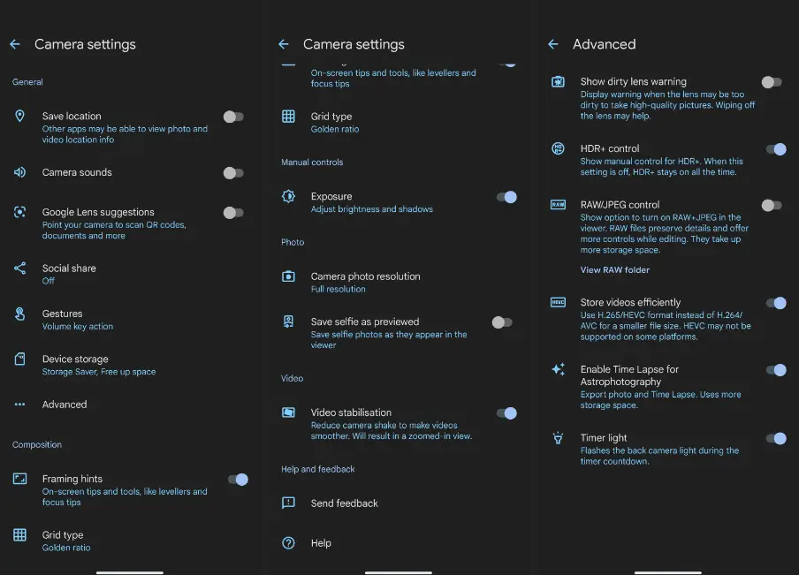Enable the RAW/JPEG control switch
The image size is (799, 575).
772,205
